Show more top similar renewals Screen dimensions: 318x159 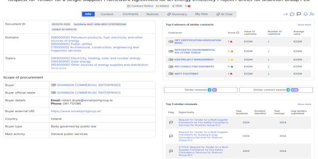pos(304,104)
